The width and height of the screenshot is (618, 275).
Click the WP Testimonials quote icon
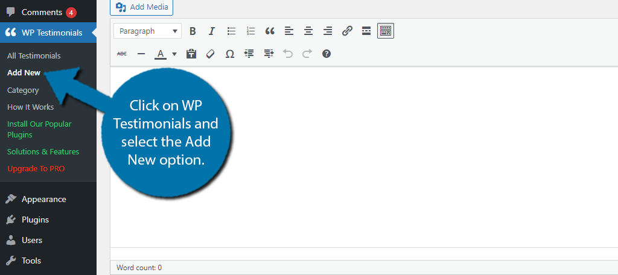(11, 33)
